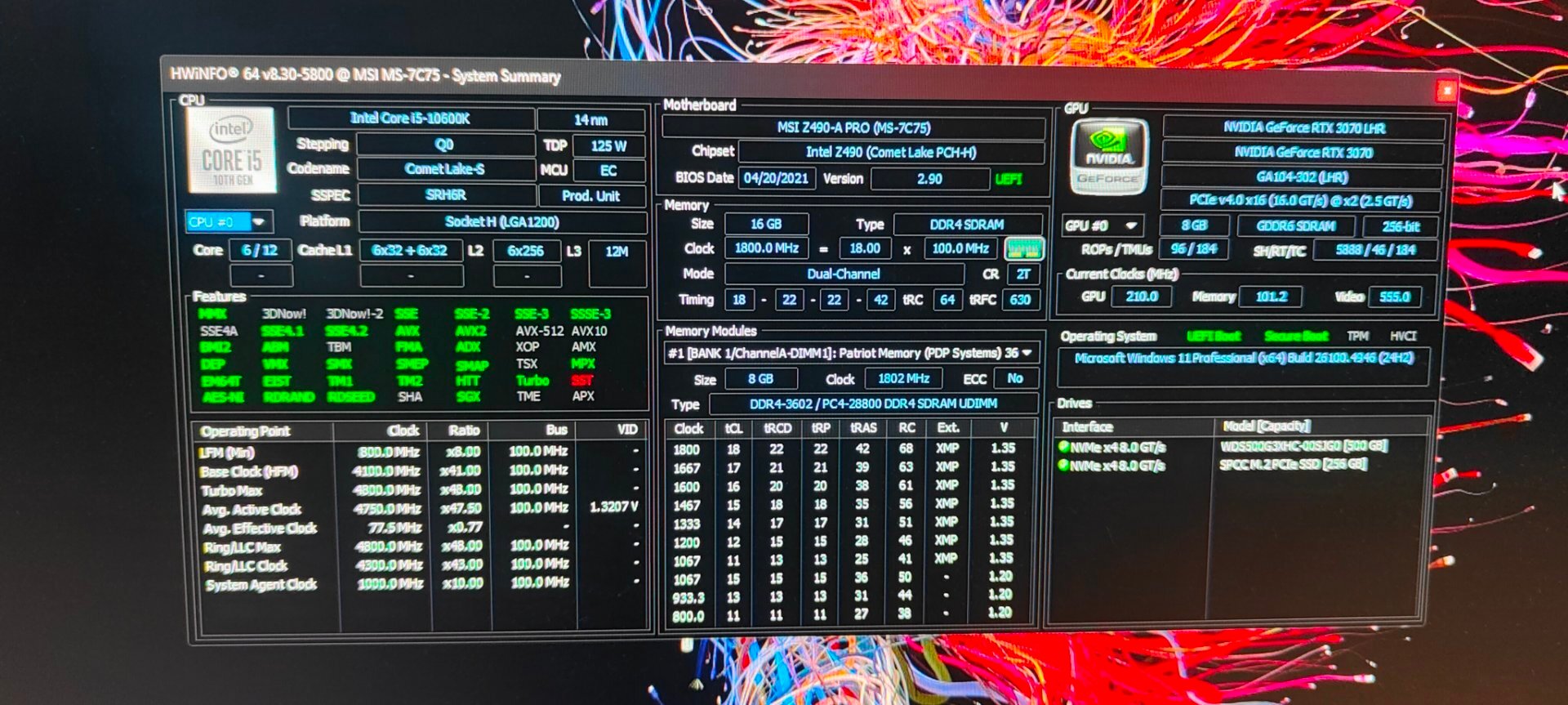This screenshot has width=1568, height=705.
Task: Click the green NVMe status dot for SPCC M.2 drive
Action: click(x=1063, y=465)
